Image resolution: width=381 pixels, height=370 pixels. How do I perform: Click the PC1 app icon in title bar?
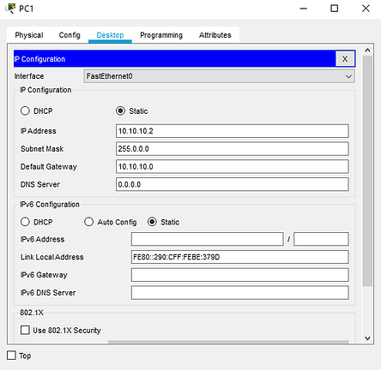click(10, 9)
